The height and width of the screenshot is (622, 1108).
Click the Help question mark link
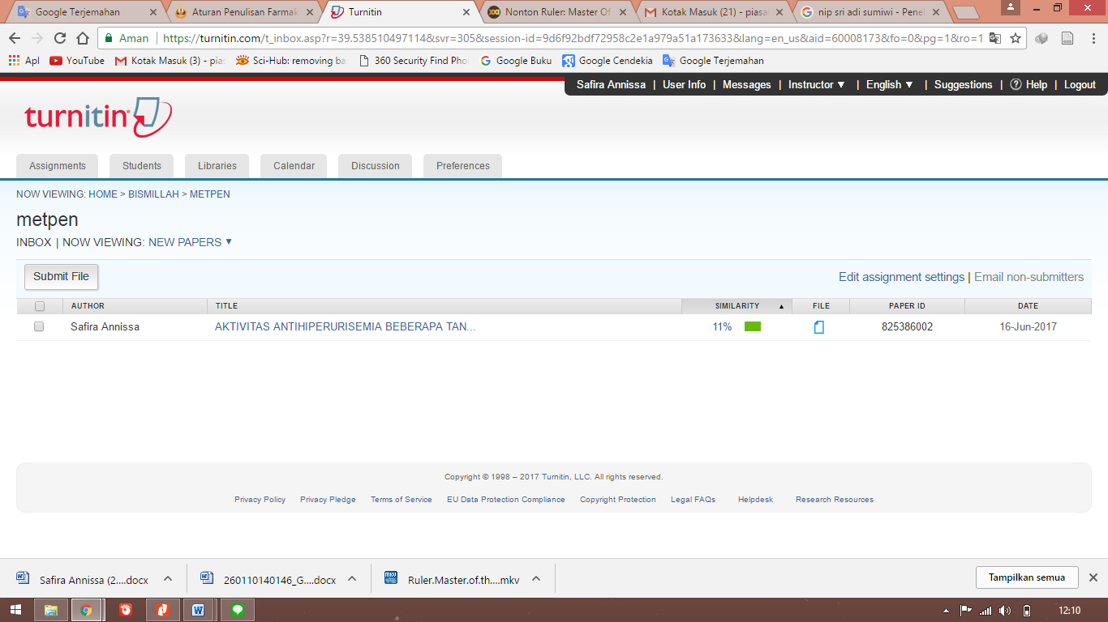(1029, 84)
